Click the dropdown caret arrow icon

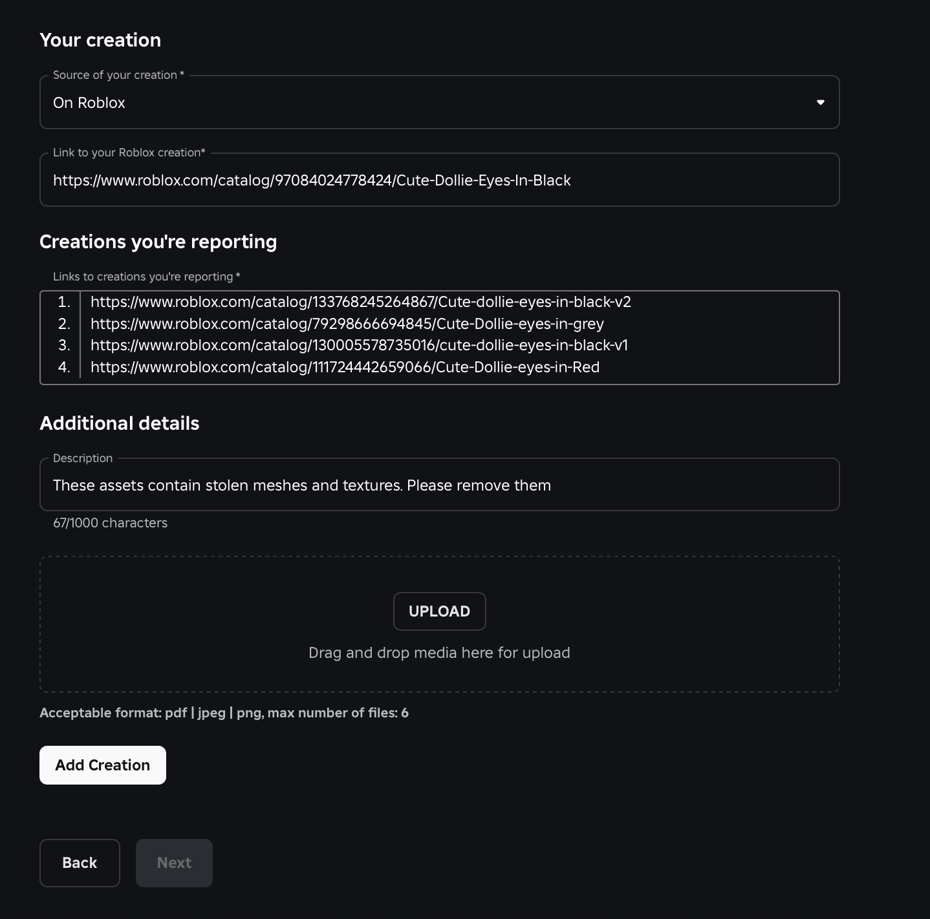820,103
